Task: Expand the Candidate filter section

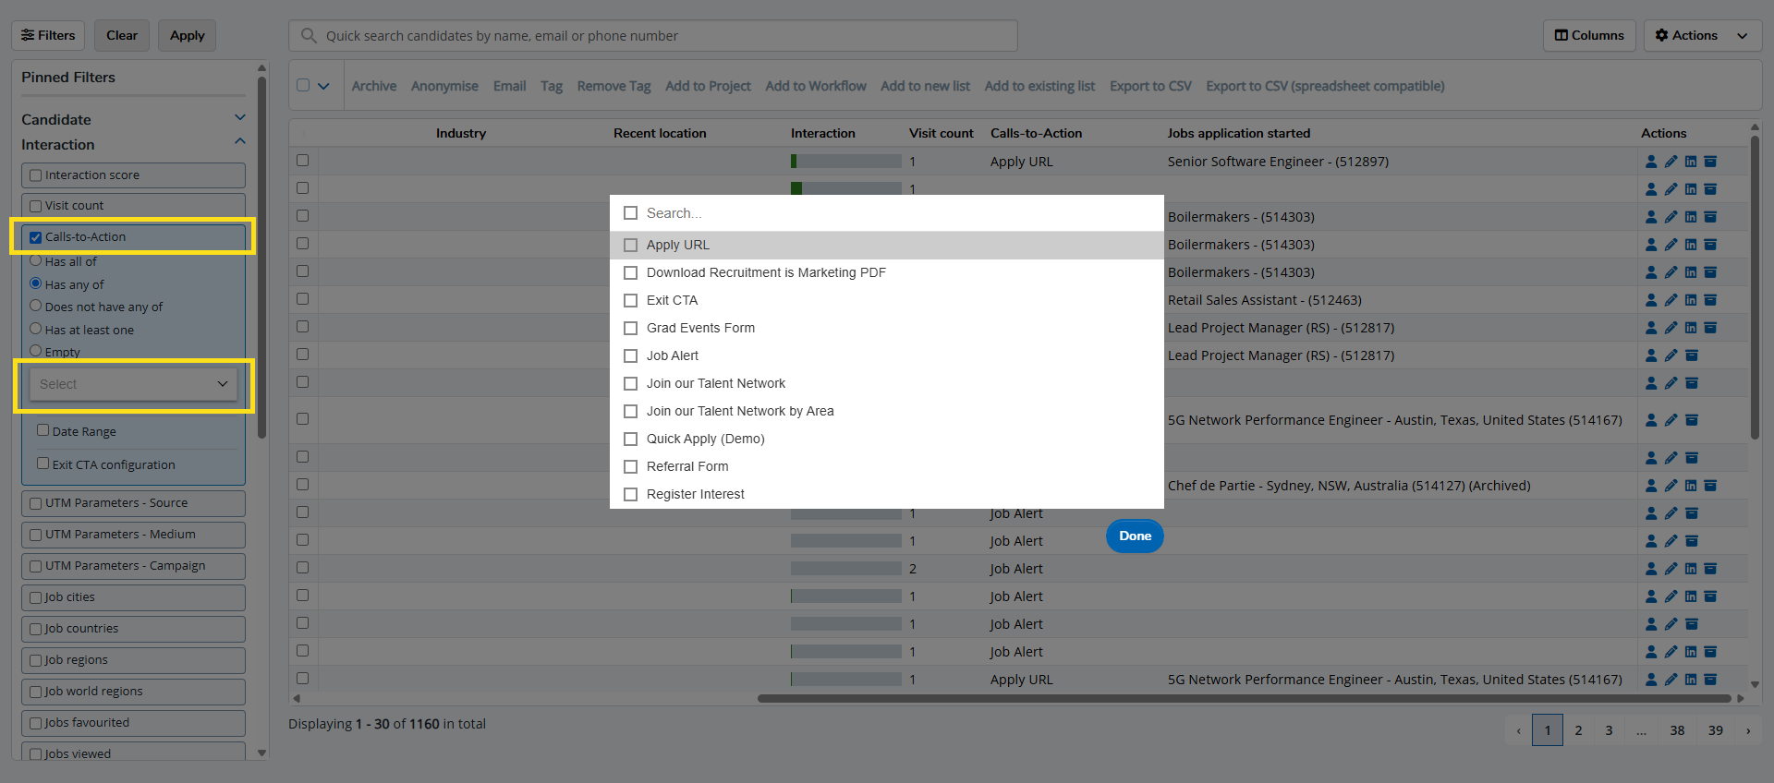Action: coord(240,117)
